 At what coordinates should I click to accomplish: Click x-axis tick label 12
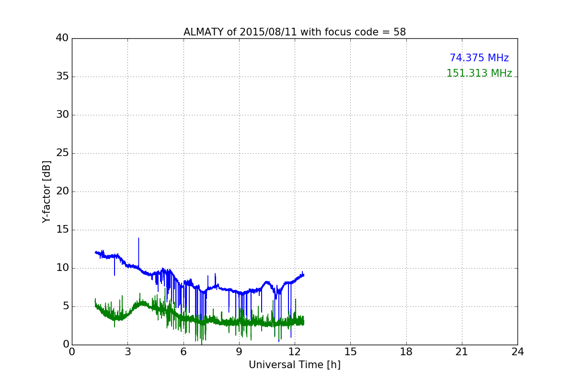(295, 352)
